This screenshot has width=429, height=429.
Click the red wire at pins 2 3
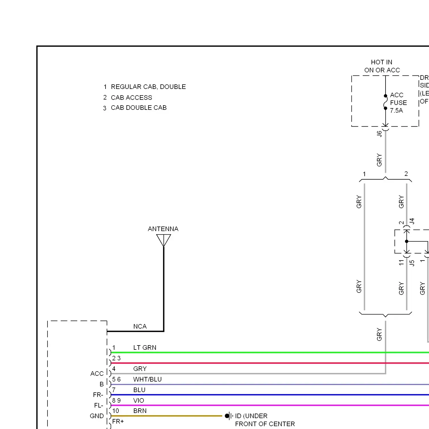tap(270, 363)
